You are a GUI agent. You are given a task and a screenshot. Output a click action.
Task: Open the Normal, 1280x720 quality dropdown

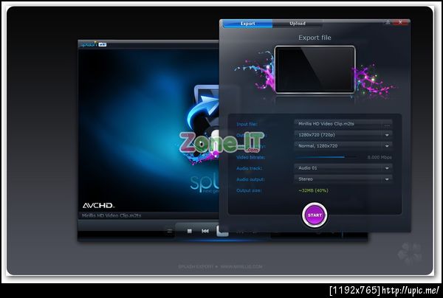(343, 146)
